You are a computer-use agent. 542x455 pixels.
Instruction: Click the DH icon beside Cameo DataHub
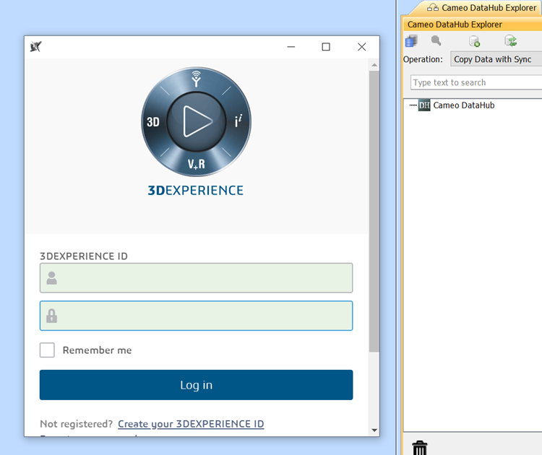click(x=424, y=105)
